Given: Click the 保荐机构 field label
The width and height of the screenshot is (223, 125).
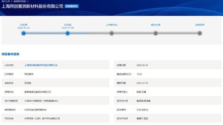Looking at the screenshot, I should [9, 92].
